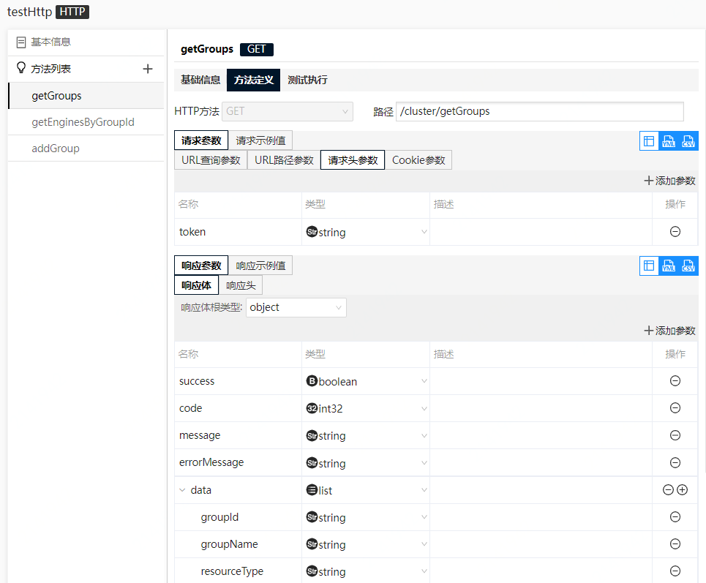This screenshot has width=706, height=583.
Task: Open the URL路径参数 tab
Action: tap(284, 160)
